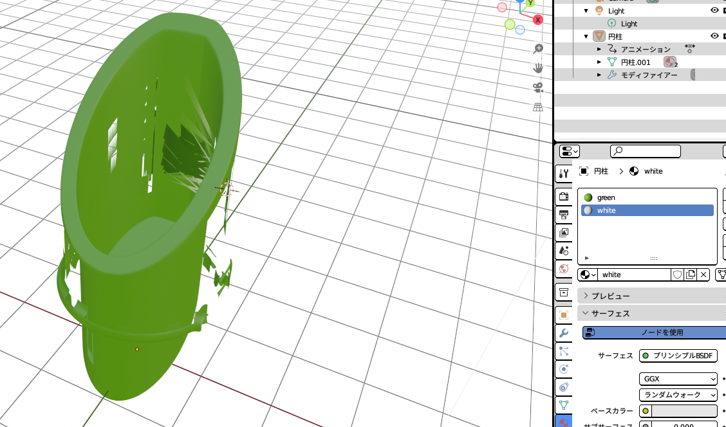Click the modifier icon beside モディファイアー row
Image resolution: width=726 pixels, height=427 pixels.
tap(612, 75)
